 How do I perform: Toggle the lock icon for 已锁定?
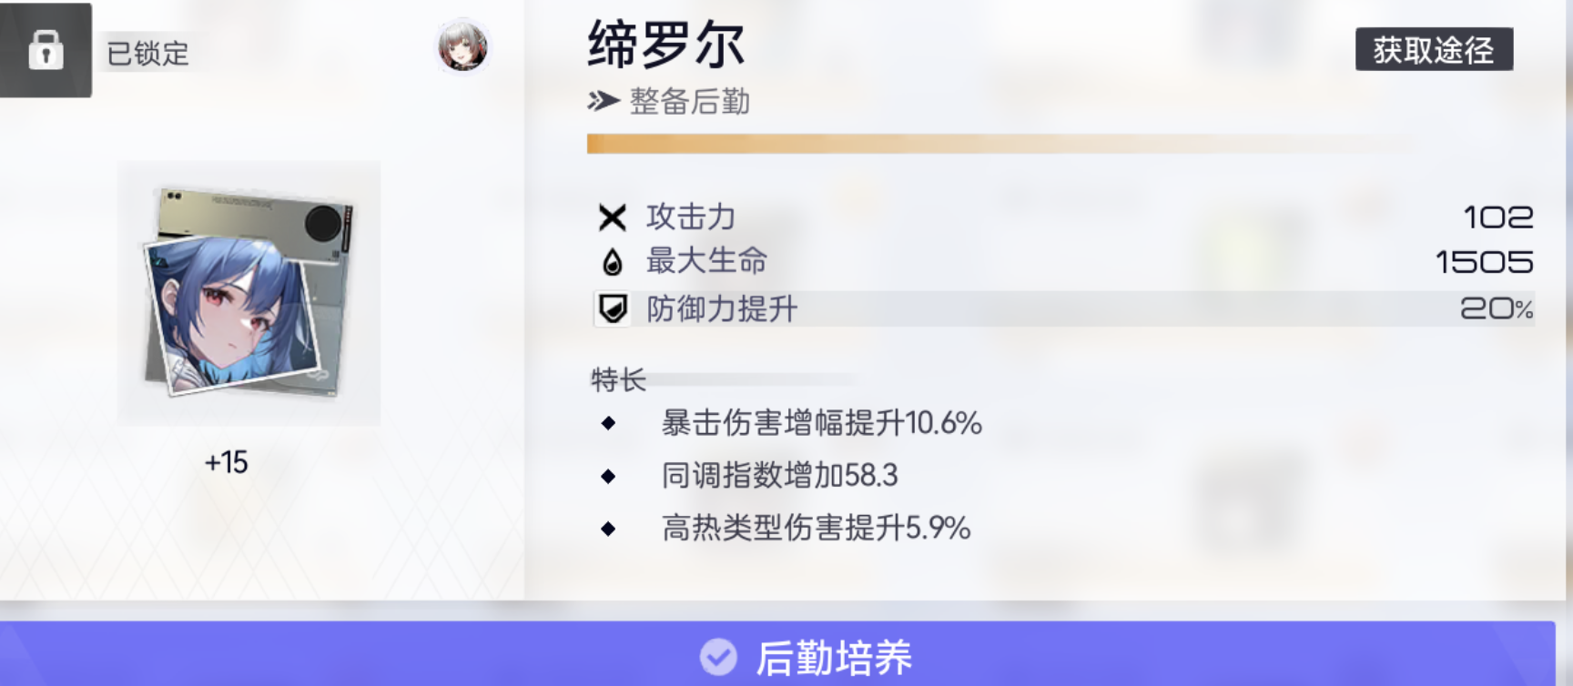(46, 50)
